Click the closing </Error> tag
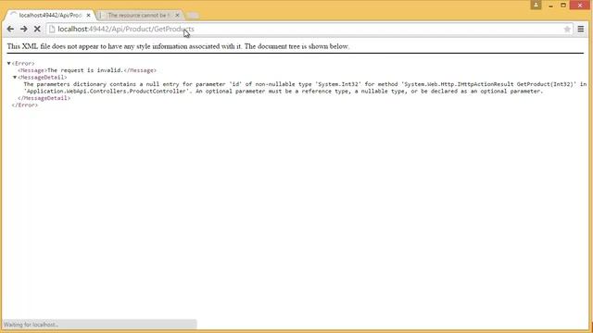This screenshot has height=333, width=593. [x=25, y=105]
